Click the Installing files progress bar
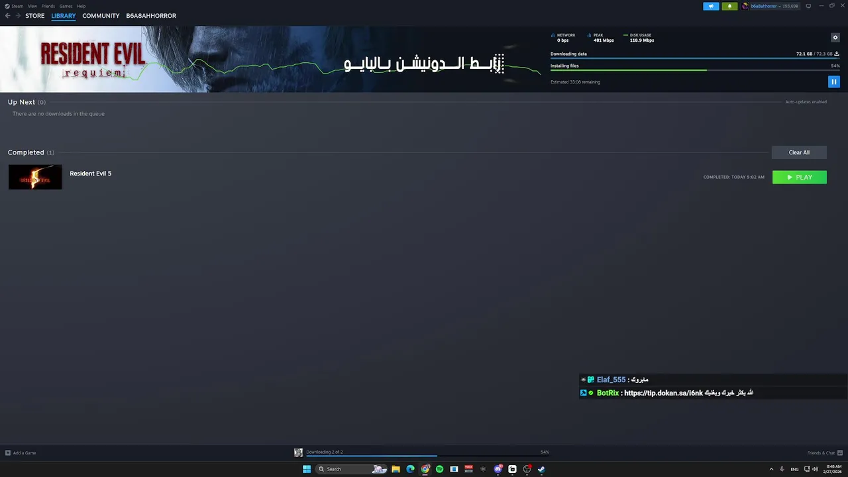Image resolution: width=848 pixels, height=477 pixels. [x=695, y=70]
